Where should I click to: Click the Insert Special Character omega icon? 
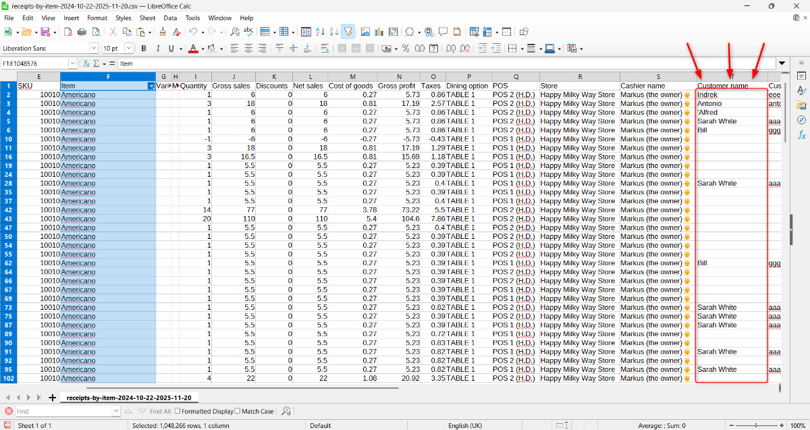click(x=409, y=32)
